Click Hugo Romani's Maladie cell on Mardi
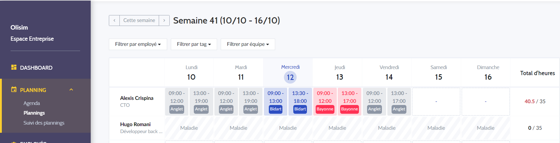 (x=238, y=128)
